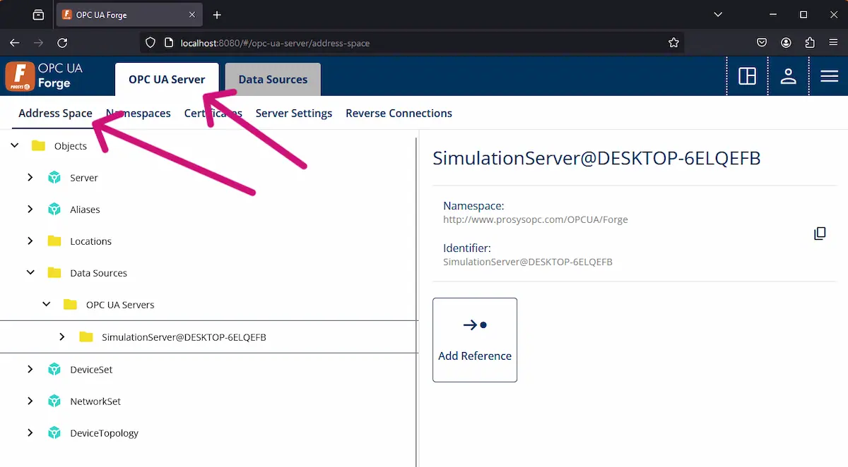848x467 pixels.
Task: Click the DeviceTopology node cube icon
Action: pos(54,433)
